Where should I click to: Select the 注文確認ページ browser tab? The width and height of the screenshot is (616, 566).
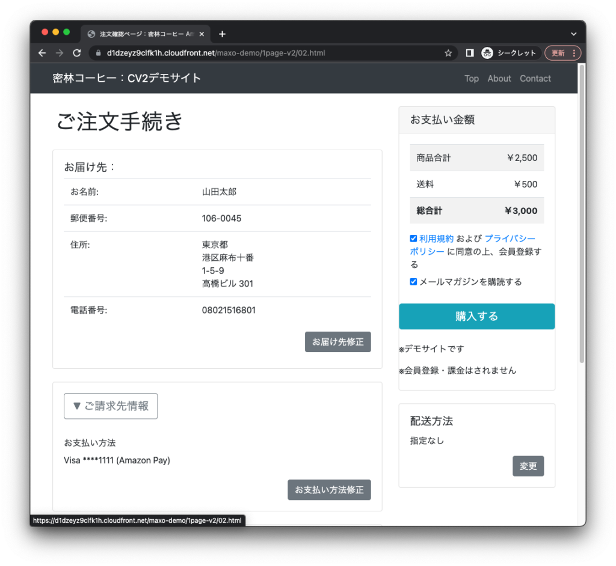(x=144, y=34)
